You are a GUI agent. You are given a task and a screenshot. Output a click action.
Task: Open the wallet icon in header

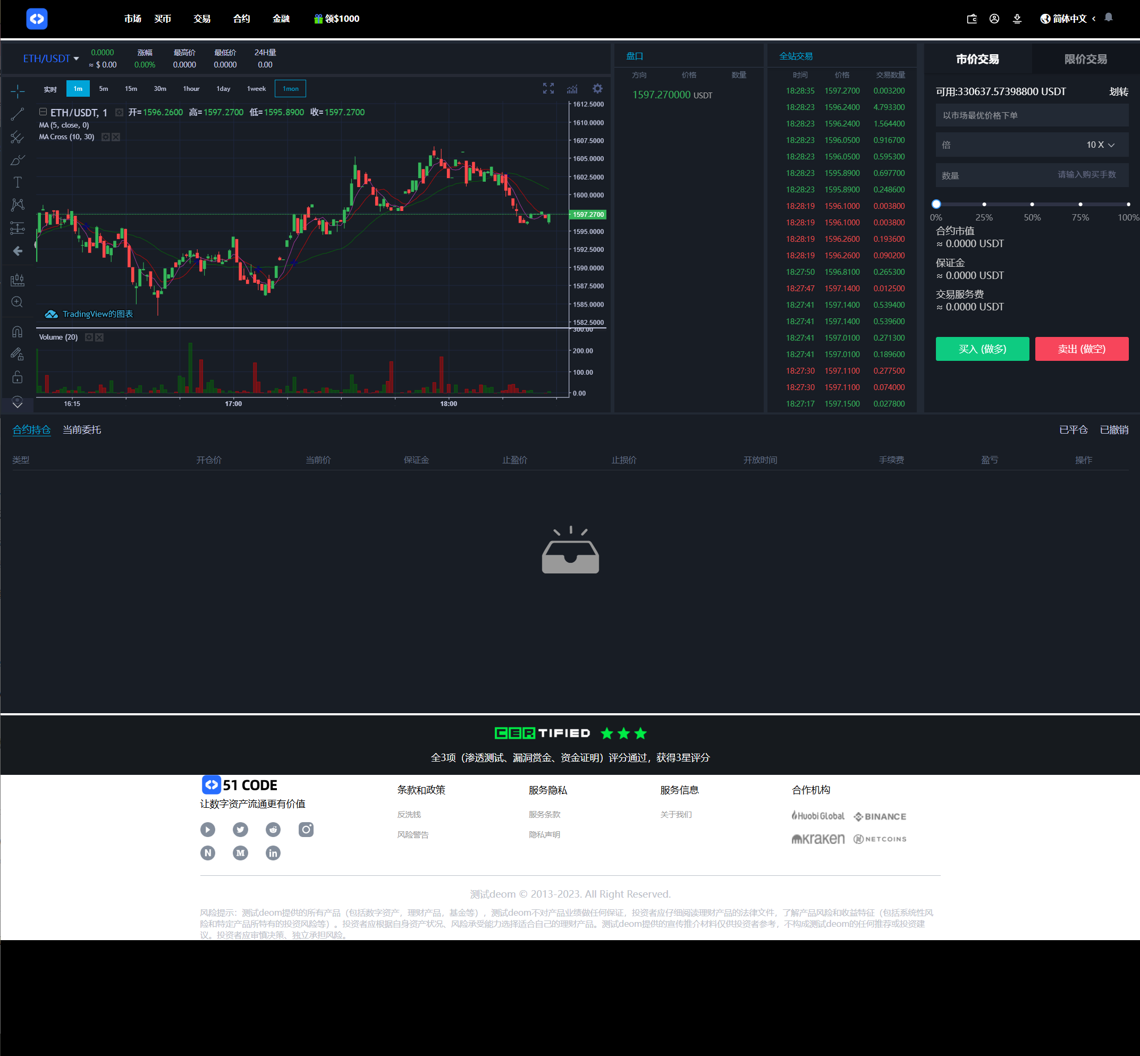pyautogui.click(x=972, y=18)
